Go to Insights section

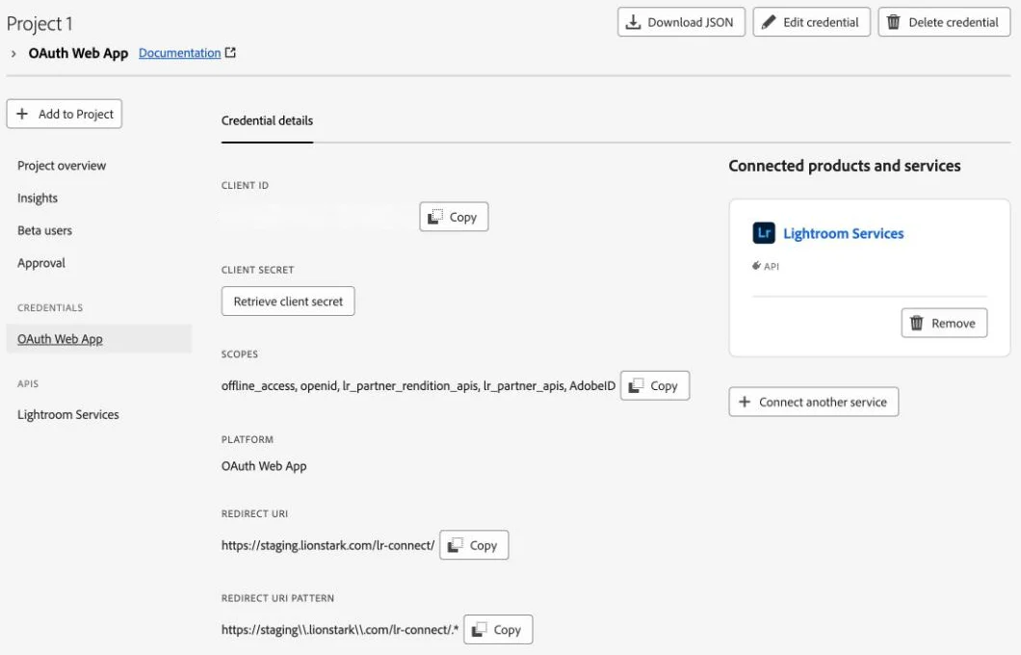[38, 197]
